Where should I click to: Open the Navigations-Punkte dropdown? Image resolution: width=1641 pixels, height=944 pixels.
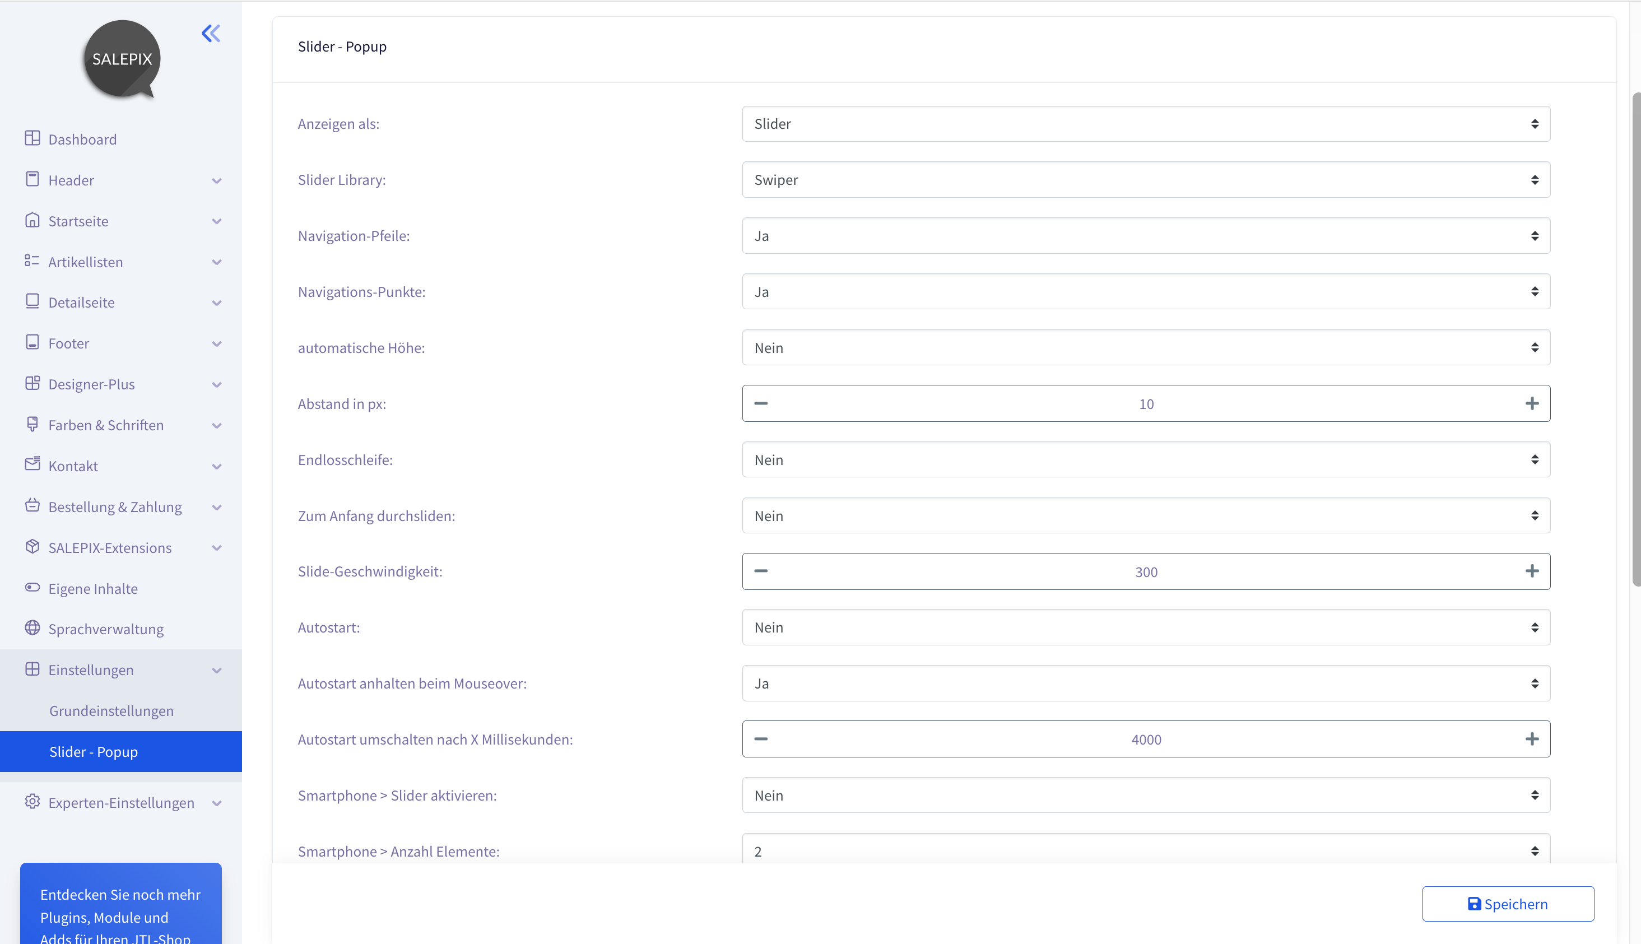pyautogui.click(x=1146, y=292)
